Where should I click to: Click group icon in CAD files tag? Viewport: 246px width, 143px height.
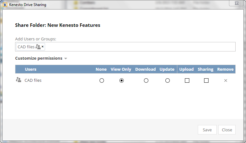click(38, 47)
